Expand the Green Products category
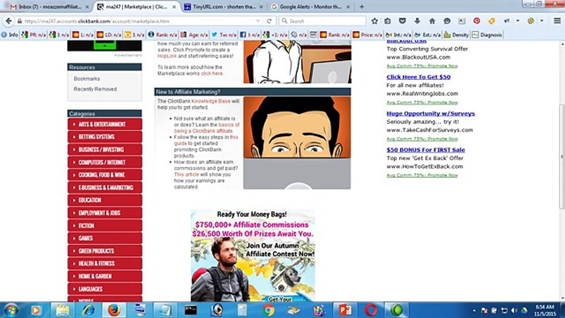565x318 pixels. tap(105, 251)
